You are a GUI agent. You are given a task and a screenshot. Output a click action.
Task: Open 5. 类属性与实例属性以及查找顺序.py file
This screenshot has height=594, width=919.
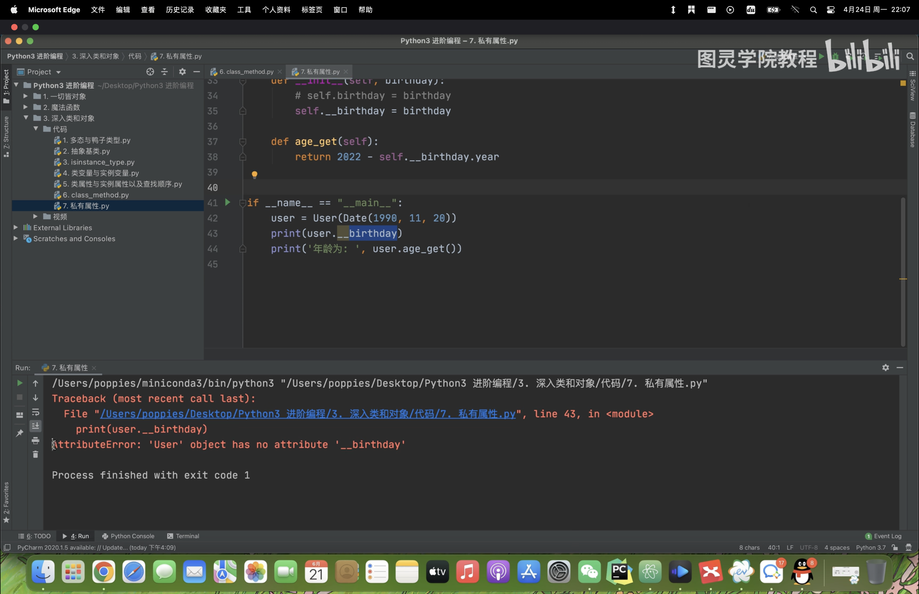(122, 184)
